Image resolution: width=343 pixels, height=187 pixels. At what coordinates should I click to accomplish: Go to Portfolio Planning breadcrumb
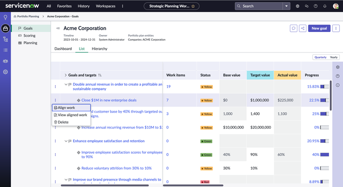point(28,16)
